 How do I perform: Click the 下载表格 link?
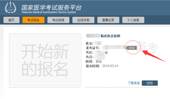(134, 83)
